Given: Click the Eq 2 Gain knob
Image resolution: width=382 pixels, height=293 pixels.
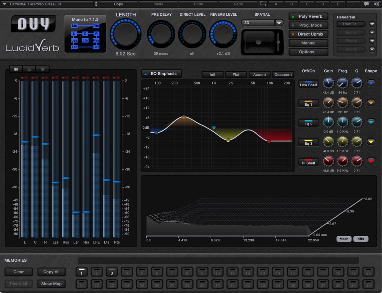Looking at the screenshot, I should tap(328, 122).
